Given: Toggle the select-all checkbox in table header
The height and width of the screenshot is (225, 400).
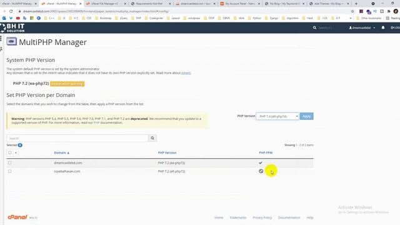Looking at the screenshot, I should (x=10, y=152).
